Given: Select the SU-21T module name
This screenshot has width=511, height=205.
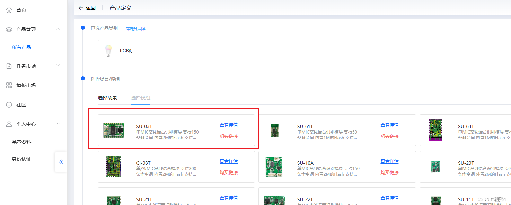Looking at the screenshot, I should tap(144, 199).
